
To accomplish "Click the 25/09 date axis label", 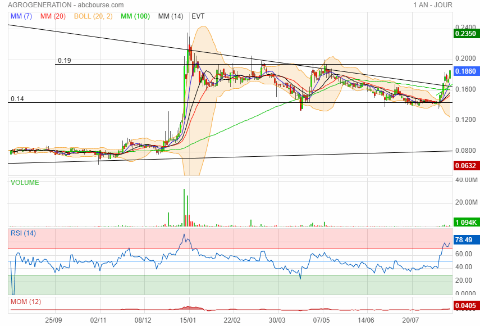I will coord(53,320).
